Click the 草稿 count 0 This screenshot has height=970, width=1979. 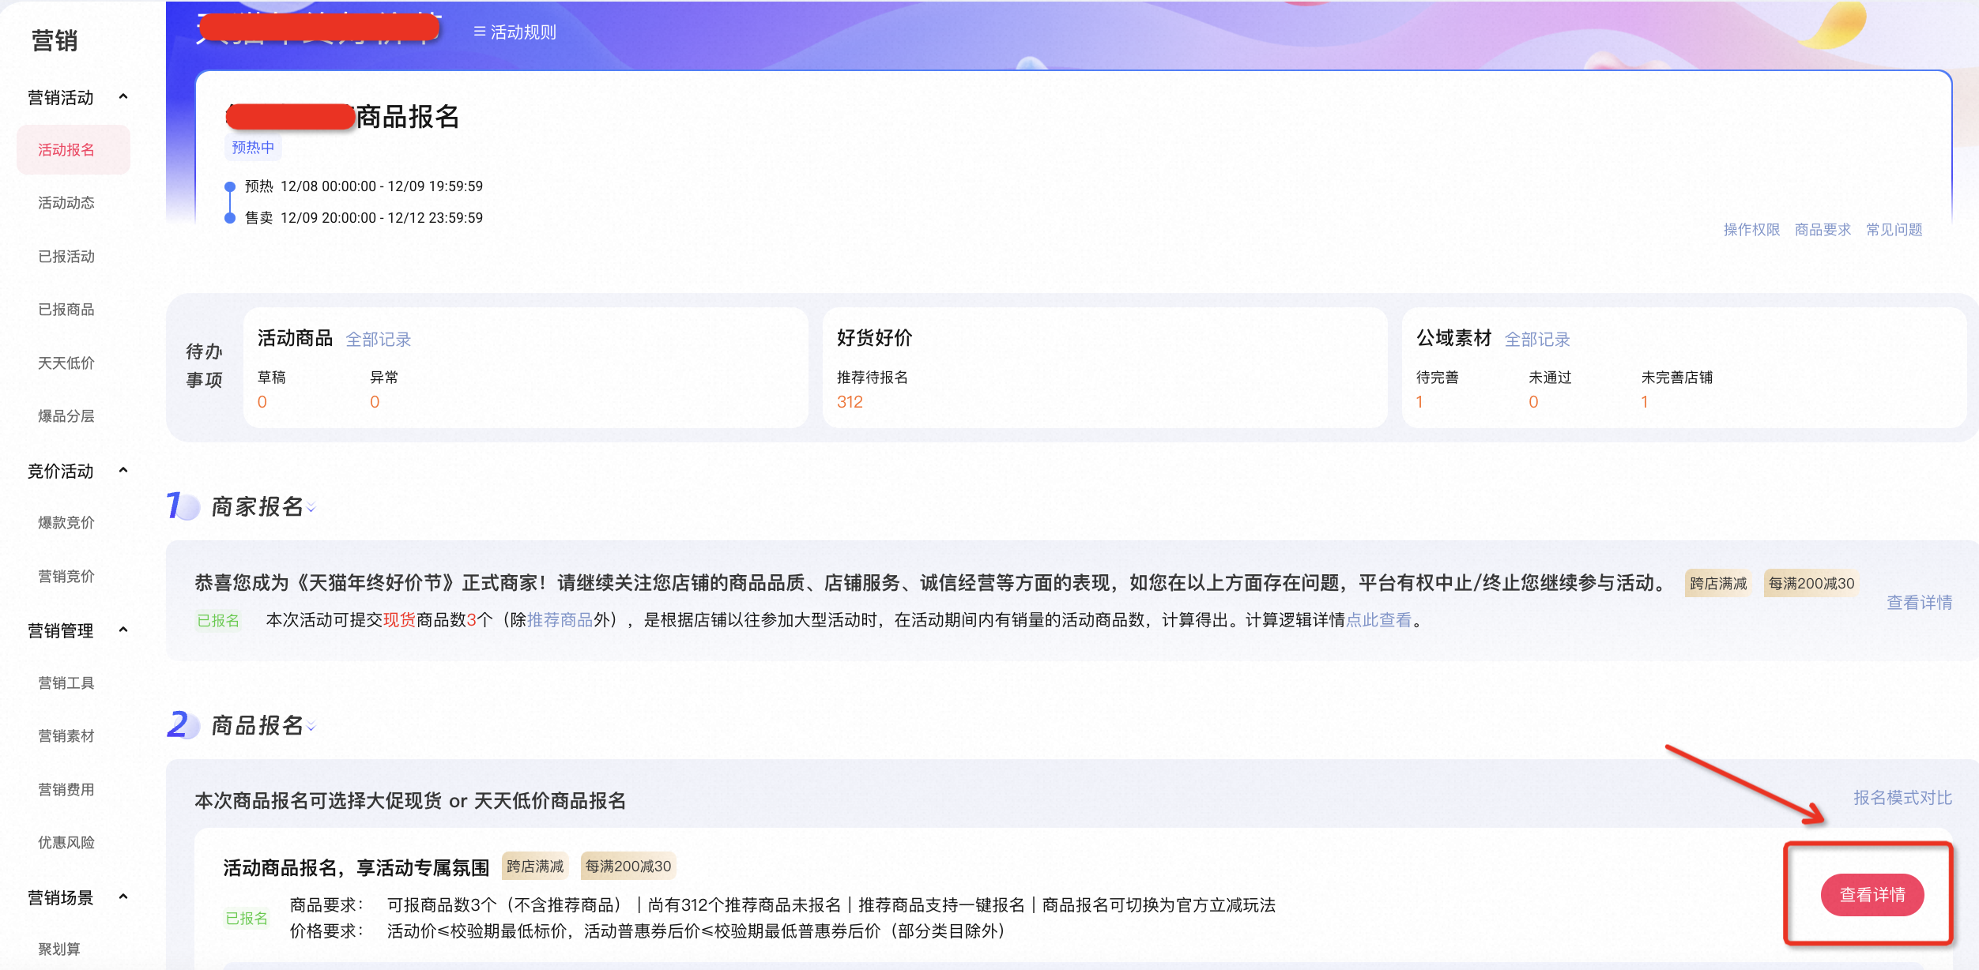(262, 402)
